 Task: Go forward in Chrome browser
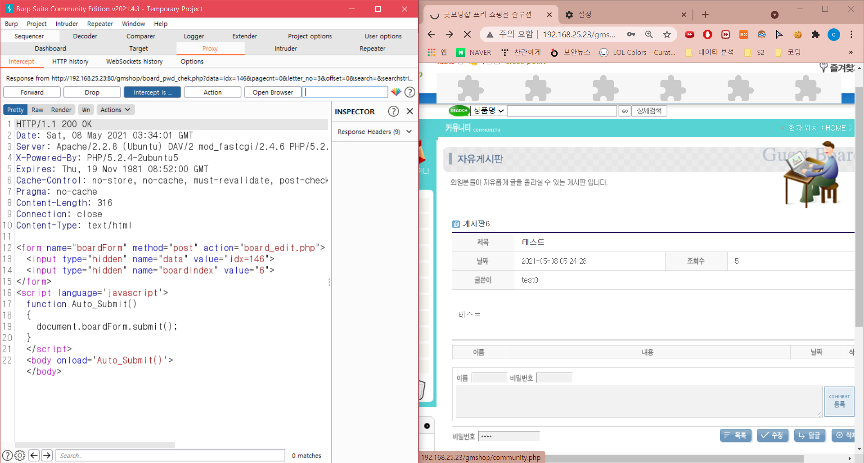coord(449,34)
